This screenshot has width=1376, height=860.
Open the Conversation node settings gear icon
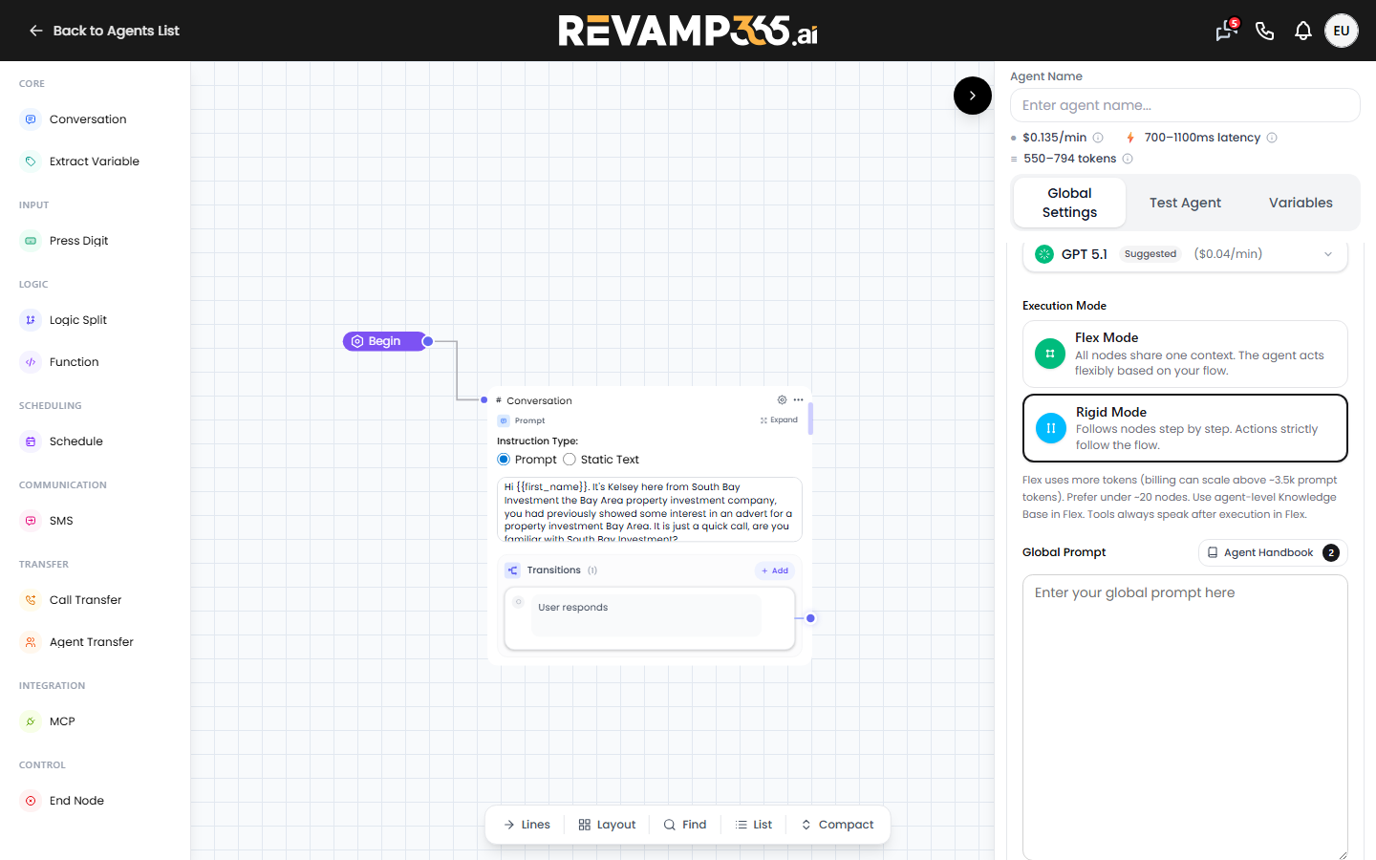[782, 400]
